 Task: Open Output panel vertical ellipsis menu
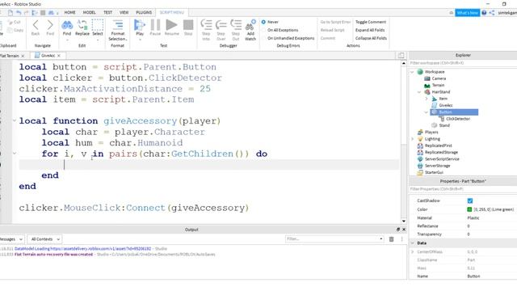pos(401,239)
